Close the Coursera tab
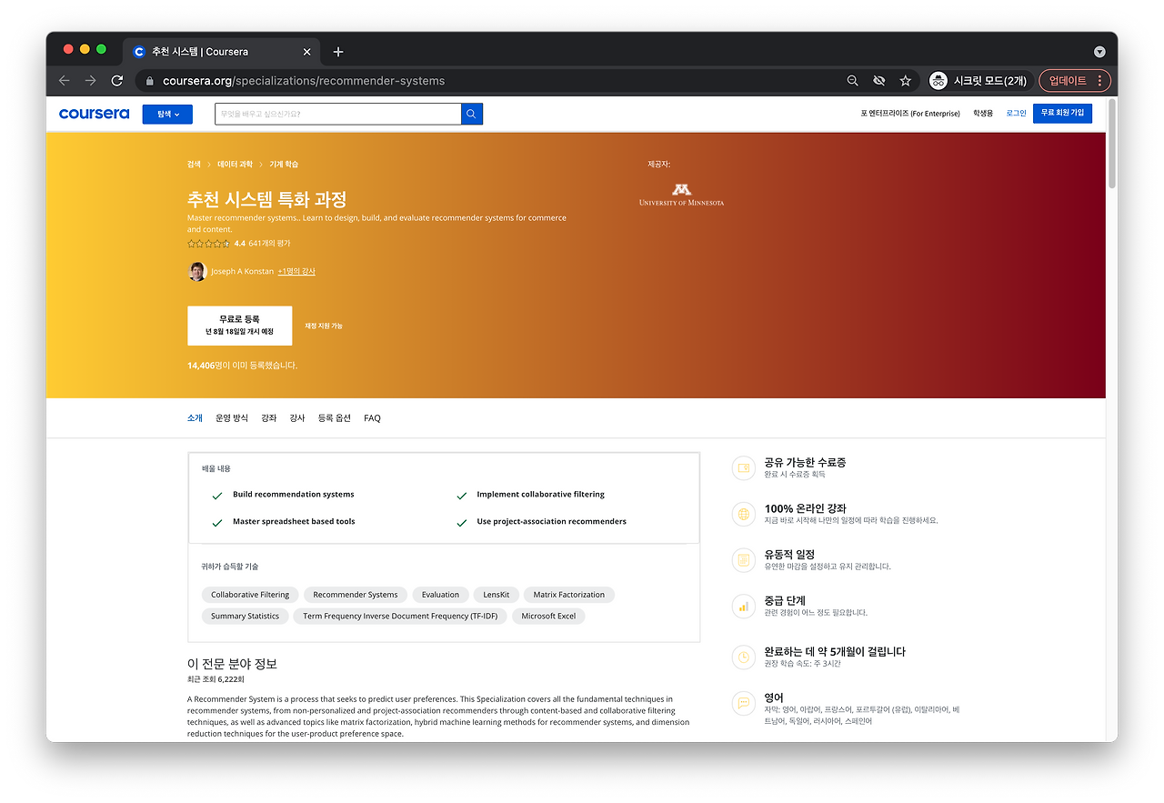 pos(307,52)
